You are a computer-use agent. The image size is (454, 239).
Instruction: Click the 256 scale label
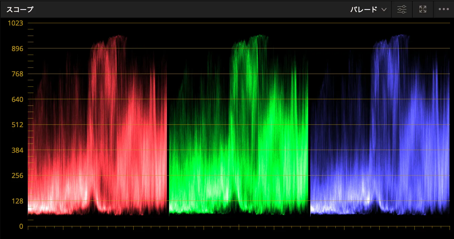pyautogui.click(x=17, y=176)
